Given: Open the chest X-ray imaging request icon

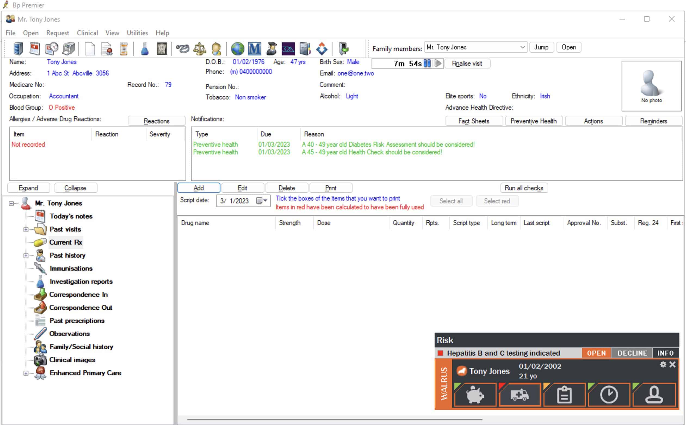Looking at the screenshot, I should click(162, 49).
